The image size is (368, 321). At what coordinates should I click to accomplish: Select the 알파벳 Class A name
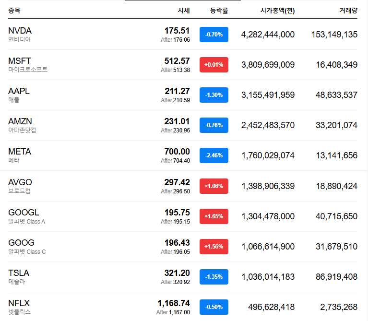27,222
